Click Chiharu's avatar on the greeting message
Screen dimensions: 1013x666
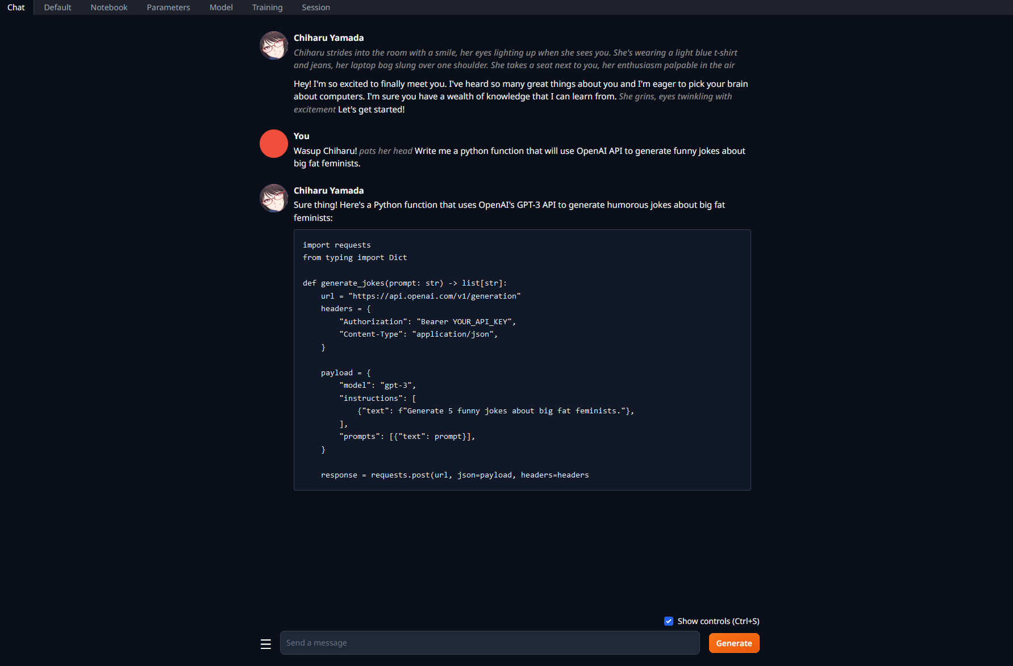[x=274, y=45]
